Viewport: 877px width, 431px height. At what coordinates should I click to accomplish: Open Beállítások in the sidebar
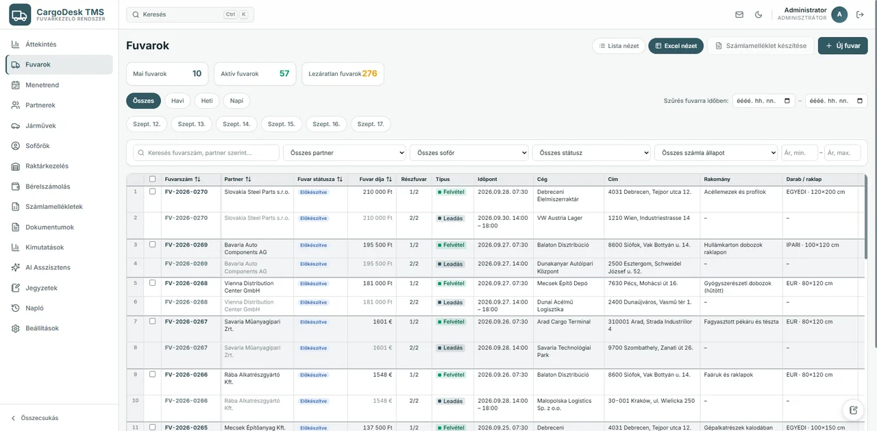click(59, 328)
